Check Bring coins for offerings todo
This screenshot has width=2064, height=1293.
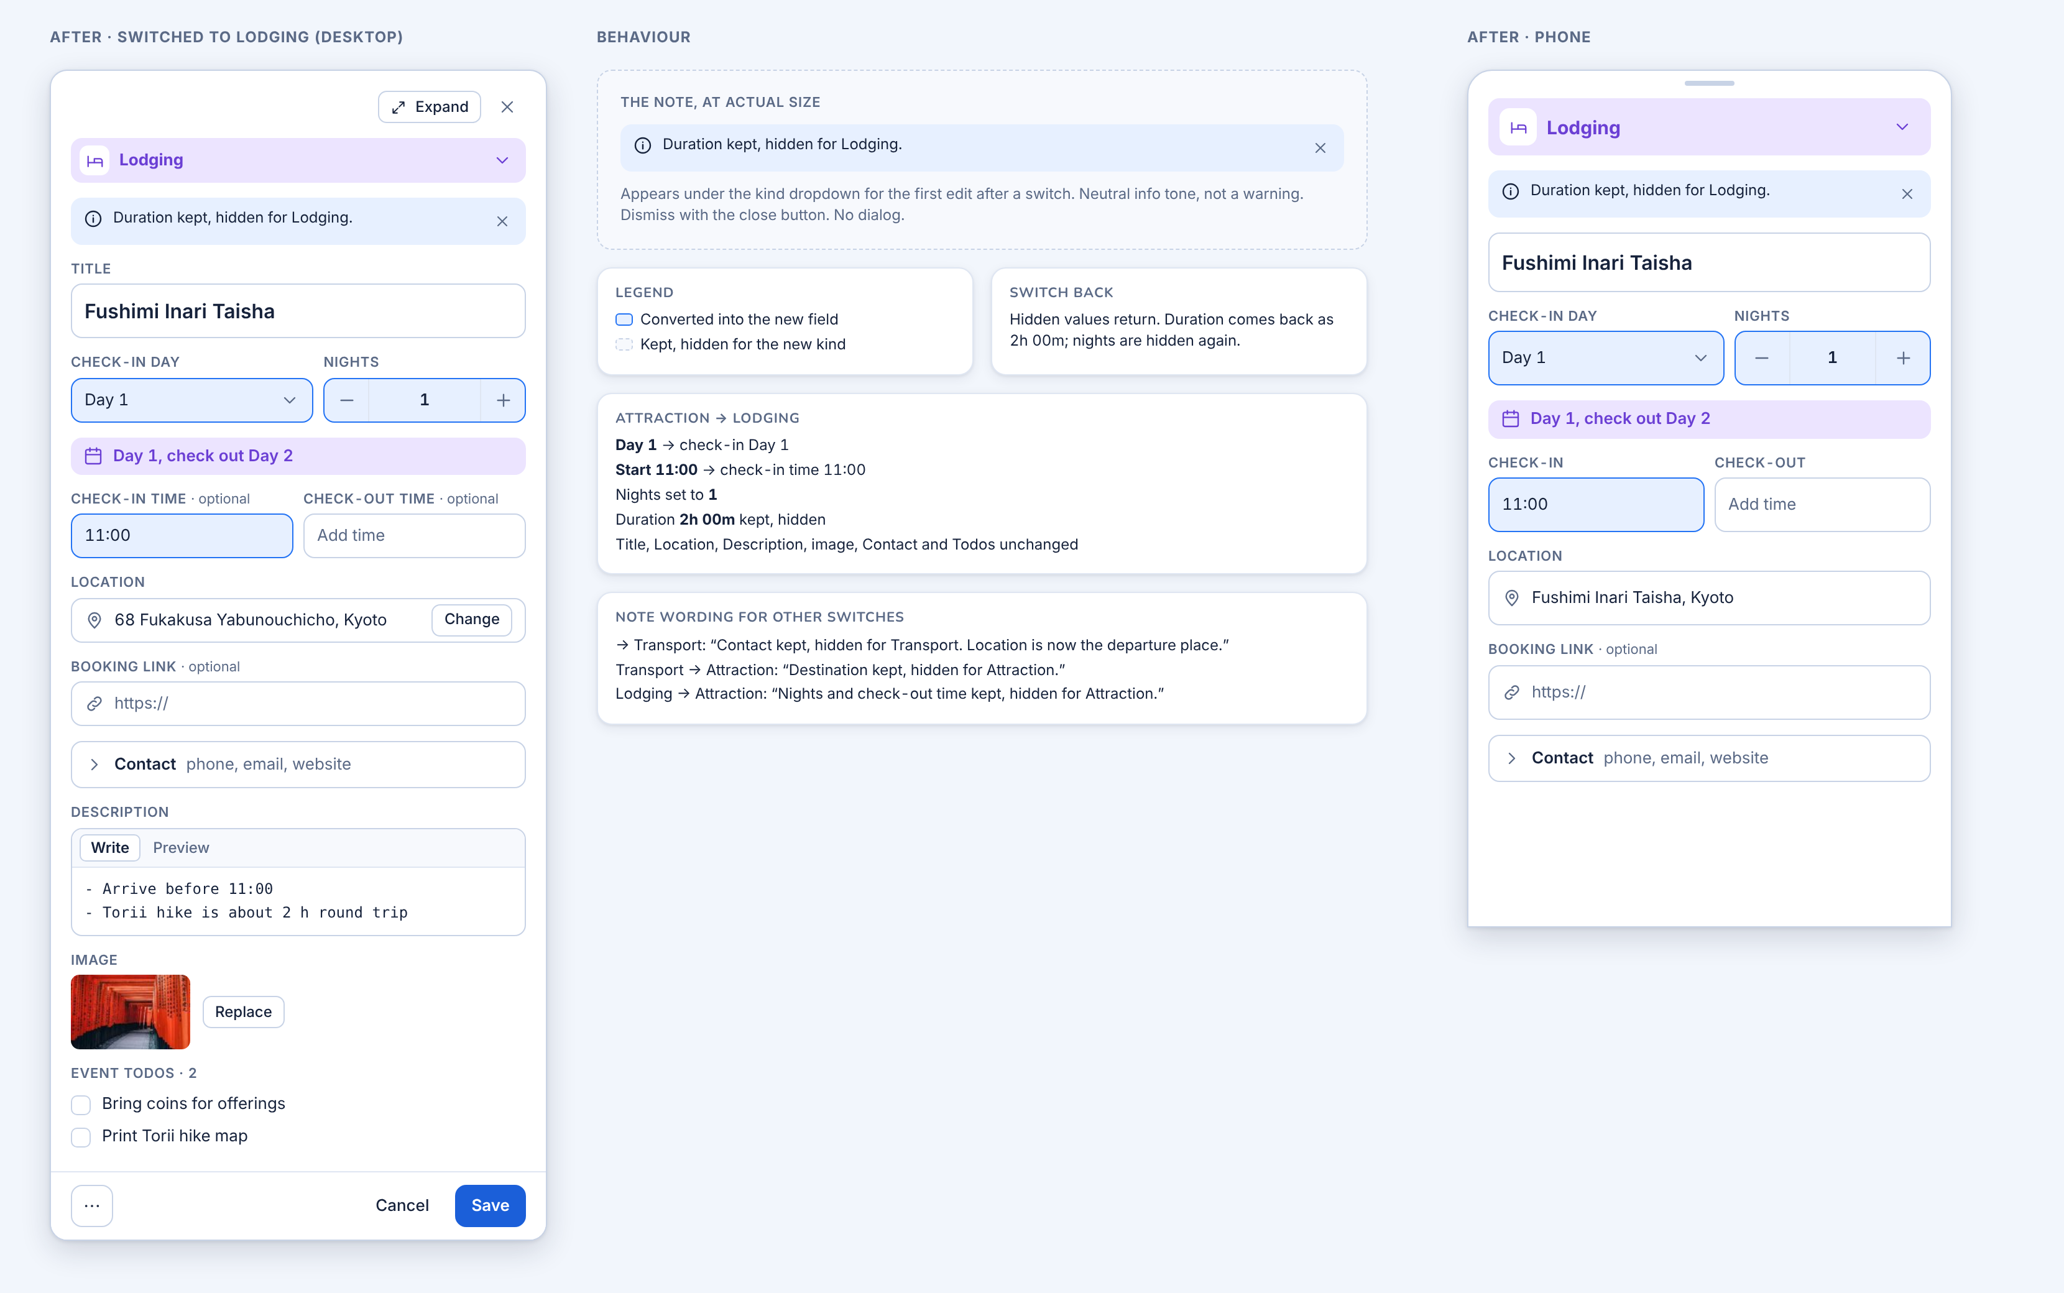pyautogui.click(x=81, y=1105)
